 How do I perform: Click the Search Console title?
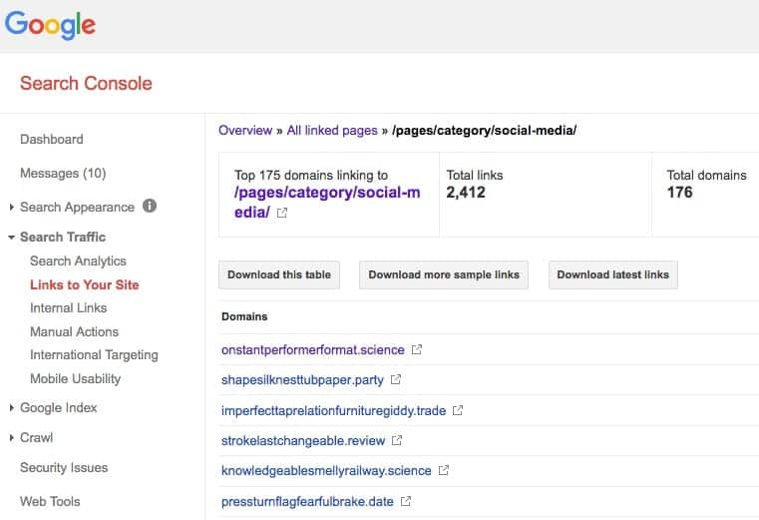click(86, 84)
